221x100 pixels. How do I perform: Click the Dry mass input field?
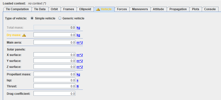tap(54, 35)
